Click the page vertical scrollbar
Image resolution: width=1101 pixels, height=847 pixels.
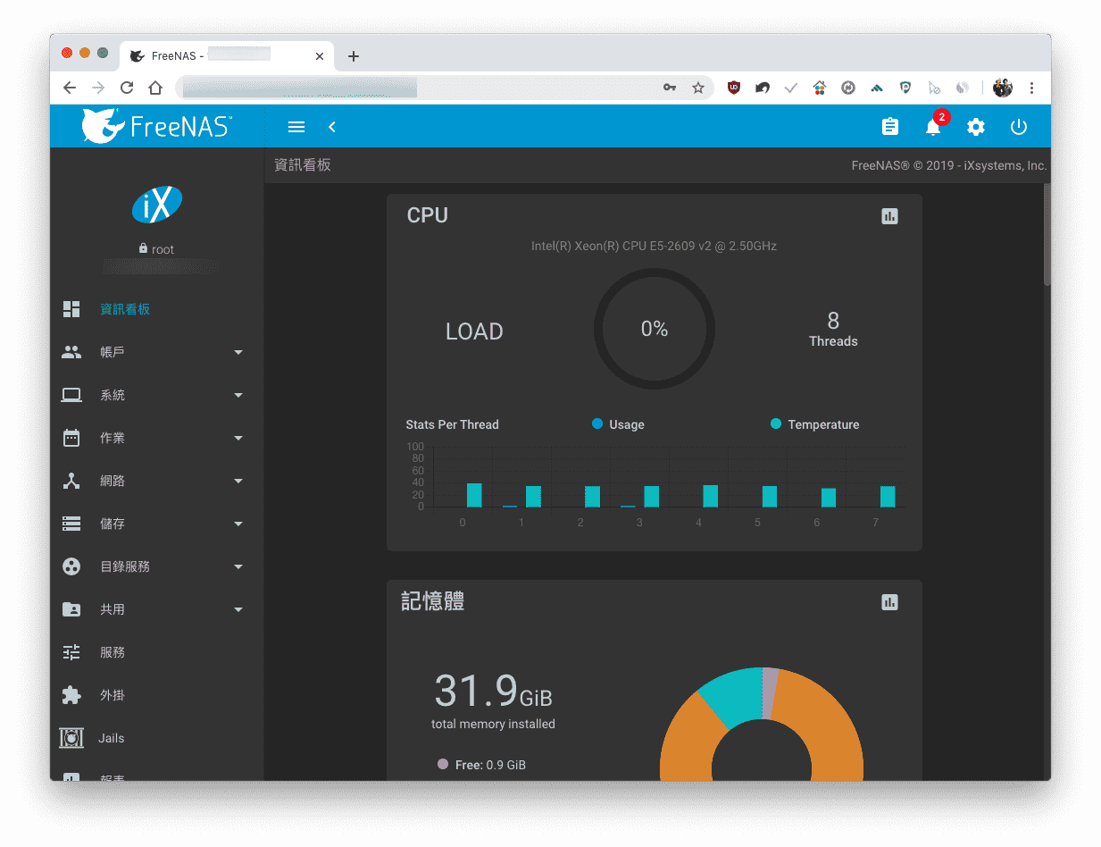(x=1047, y=235)
